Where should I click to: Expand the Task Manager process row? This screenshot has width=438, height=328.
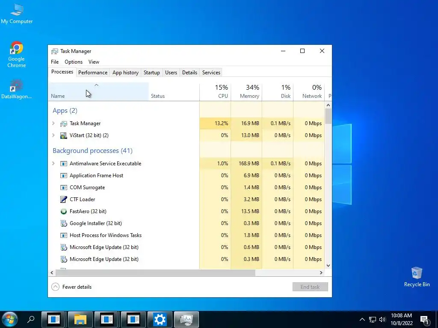[x=53, y=123]
